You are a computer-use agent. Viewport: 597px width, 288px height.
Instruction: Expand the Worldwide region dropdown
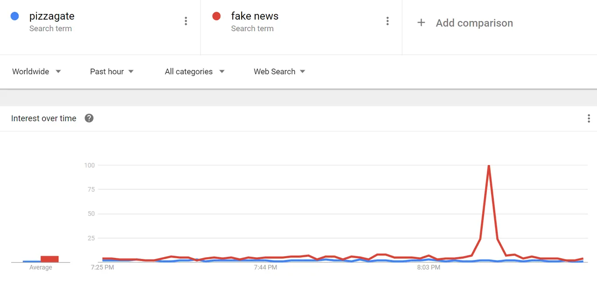(37, 71)
